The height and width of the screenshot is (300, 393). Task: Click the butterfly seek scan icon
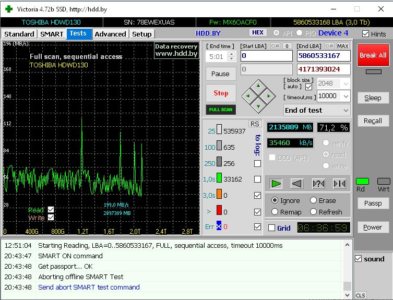tap(339, 183)
